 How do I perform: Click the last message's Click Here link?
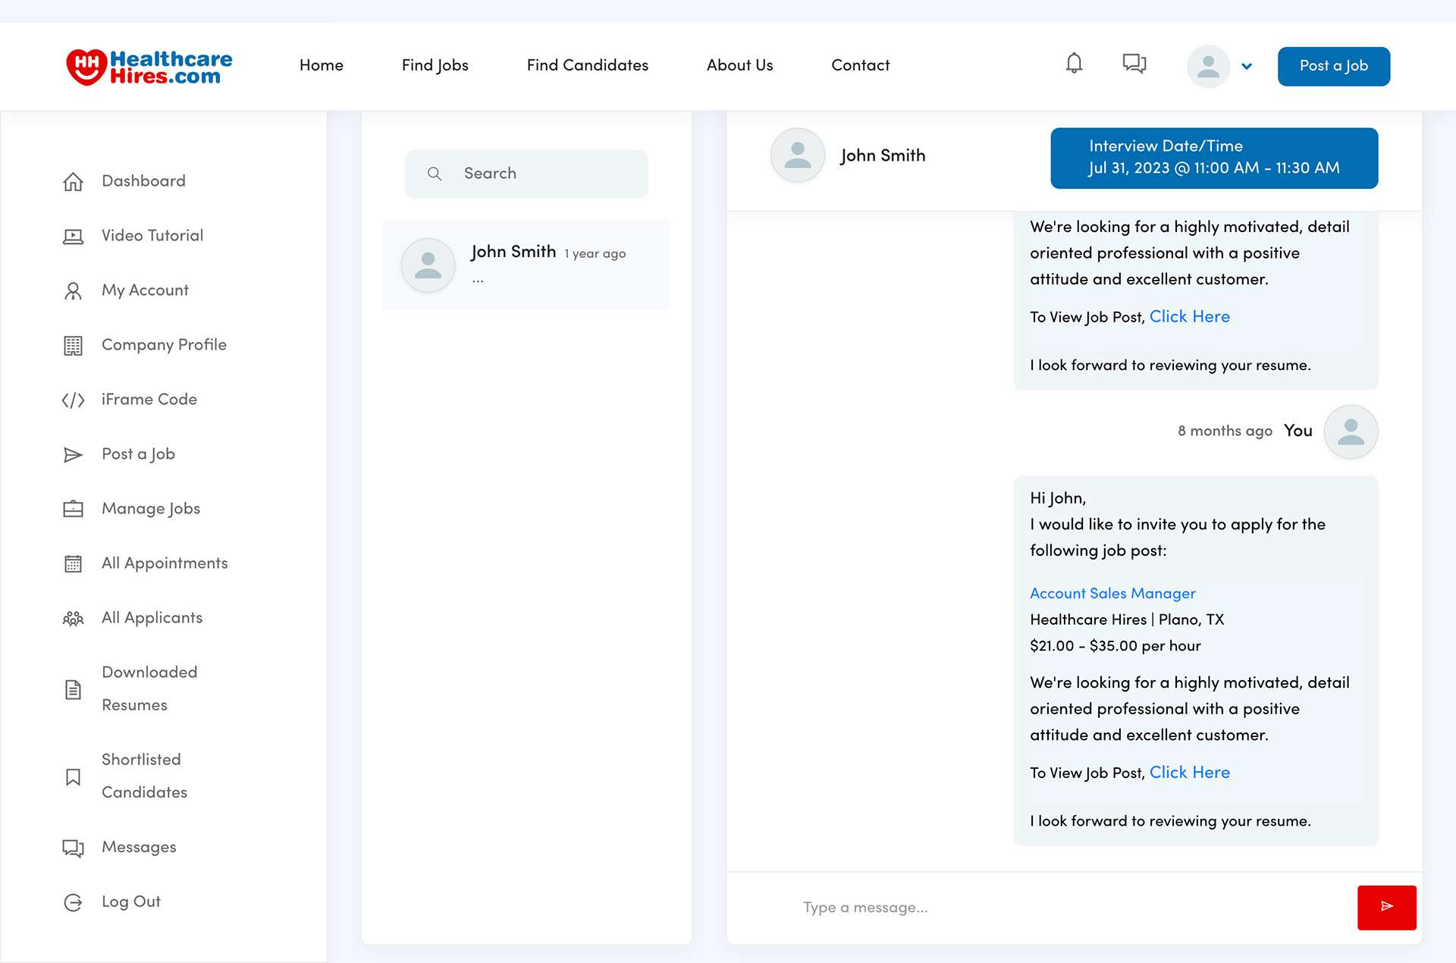[1190, 773]
